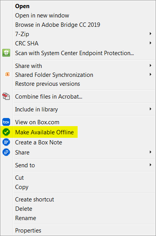Click the green Endpoint Protection shield icon

[x=6, y=53]
